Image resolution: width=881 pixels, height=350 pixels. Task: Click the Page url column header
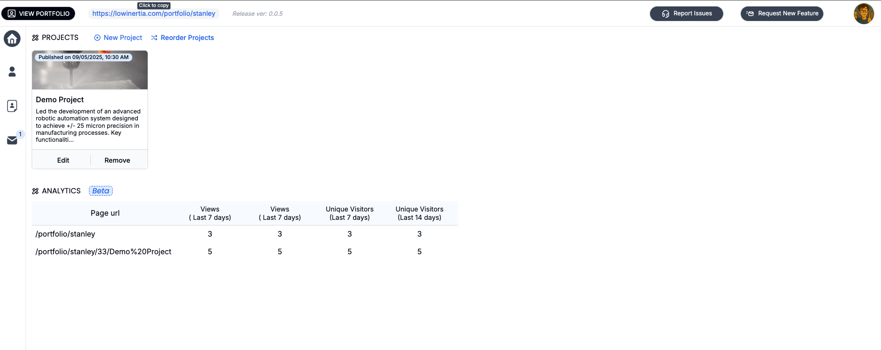[x=105, y=213]
